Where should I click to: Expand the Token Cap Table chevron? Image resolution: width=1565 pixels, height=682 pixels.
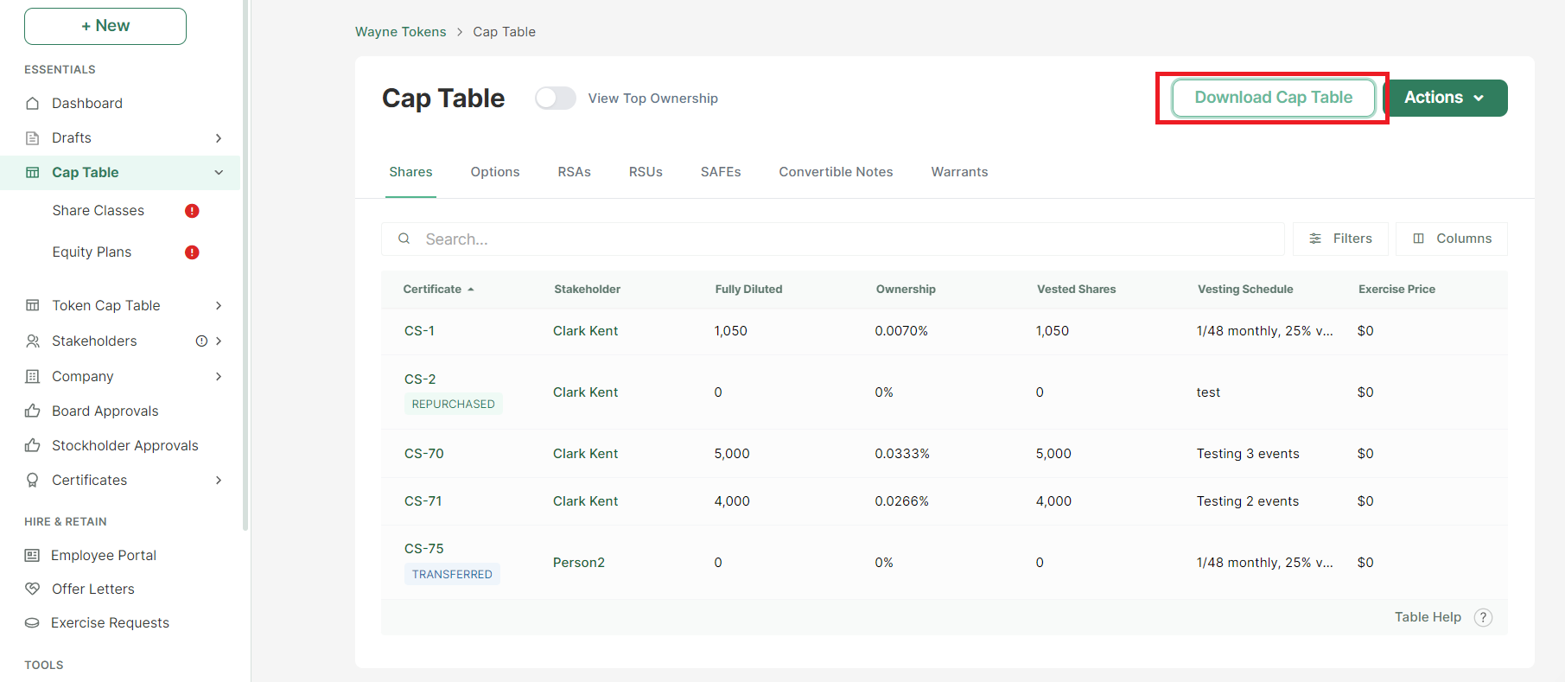(x=219, y=305)
